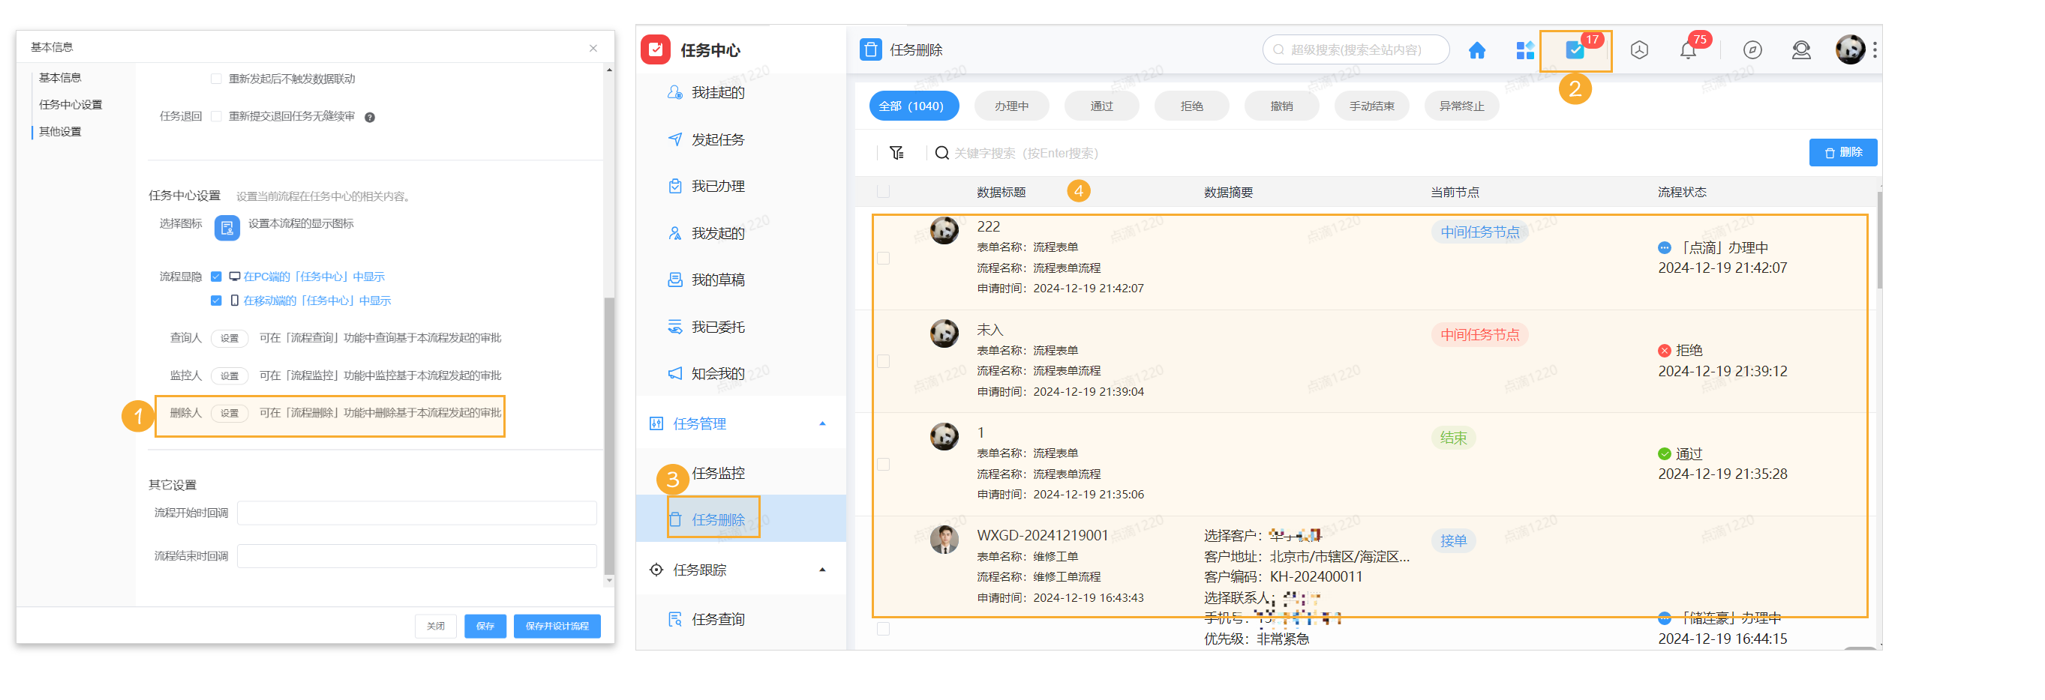Viewport: 2045px width, 700px height.
Task: Collapse the 任务管理 section
Action: 823,423
